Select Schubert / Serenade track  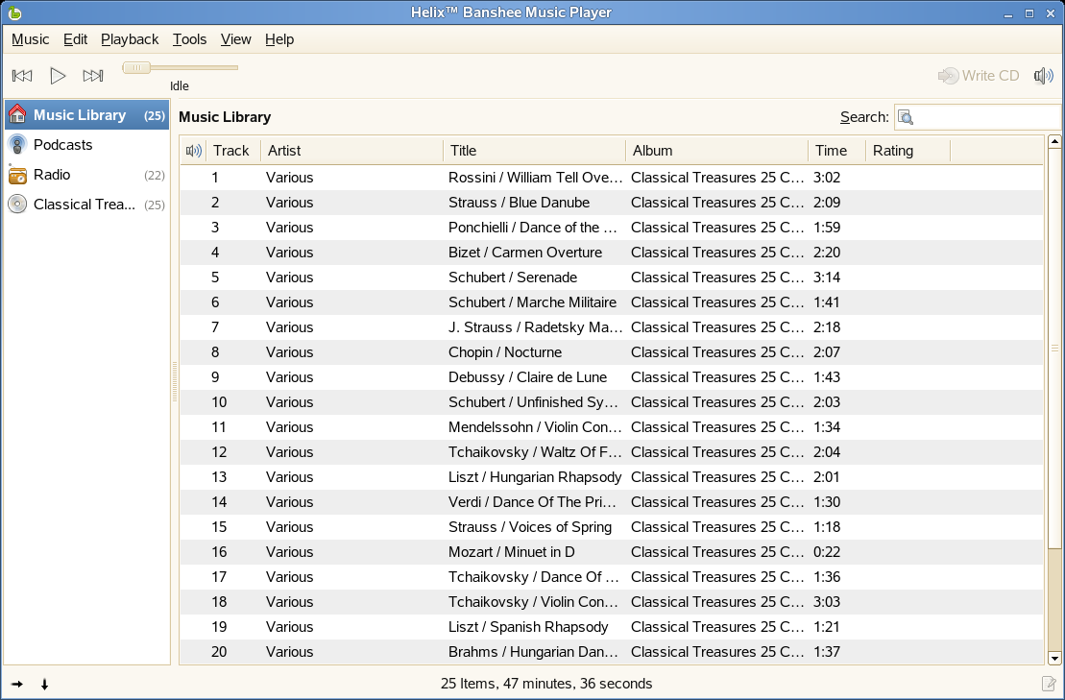point(612,278)
